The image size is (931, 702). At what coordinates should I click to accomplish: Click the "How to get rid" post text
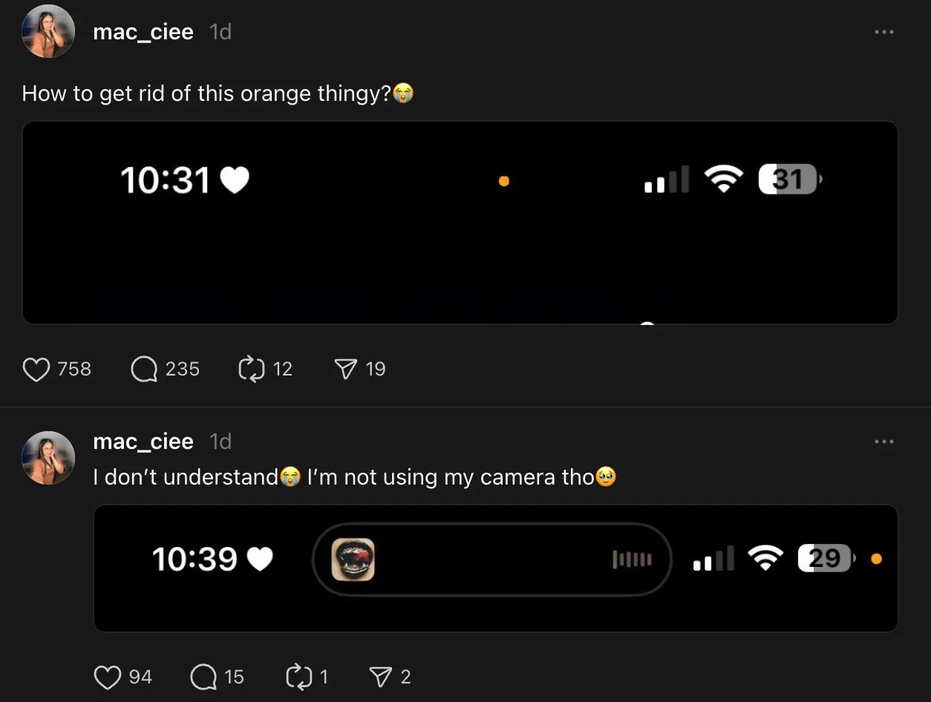click(x=206, y=94)
